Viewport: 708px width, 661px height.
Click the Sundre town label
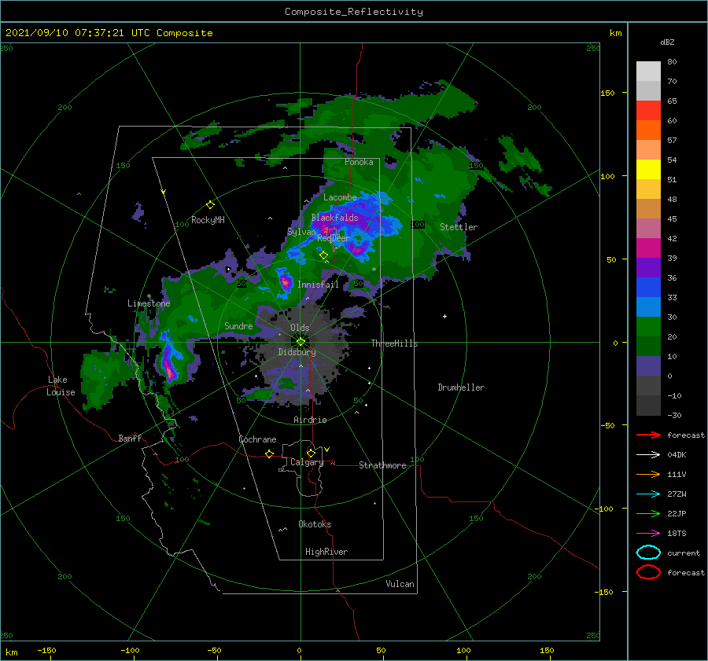click(238, 325)
